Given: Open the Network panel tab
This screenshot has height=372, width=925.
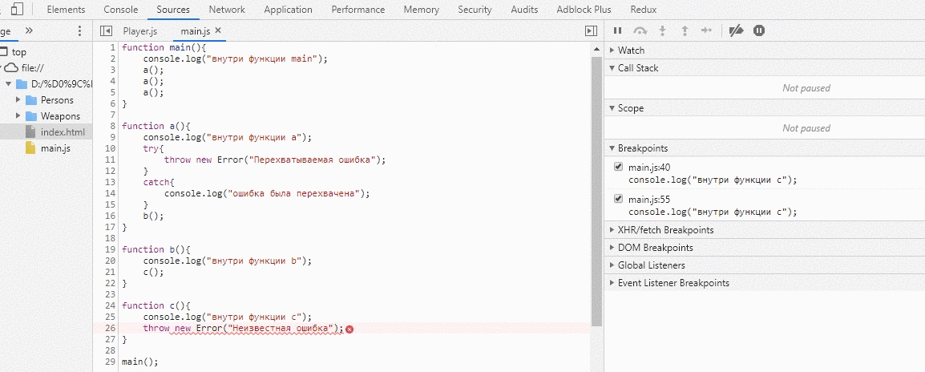Looking at the screenshot, I should (227, 10).
